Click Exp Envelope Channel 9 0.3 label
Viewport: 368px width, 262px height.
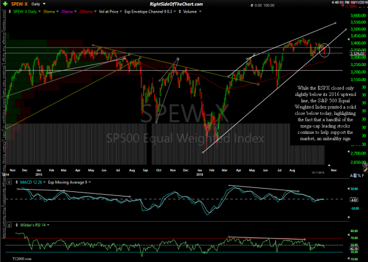(148, 11)
